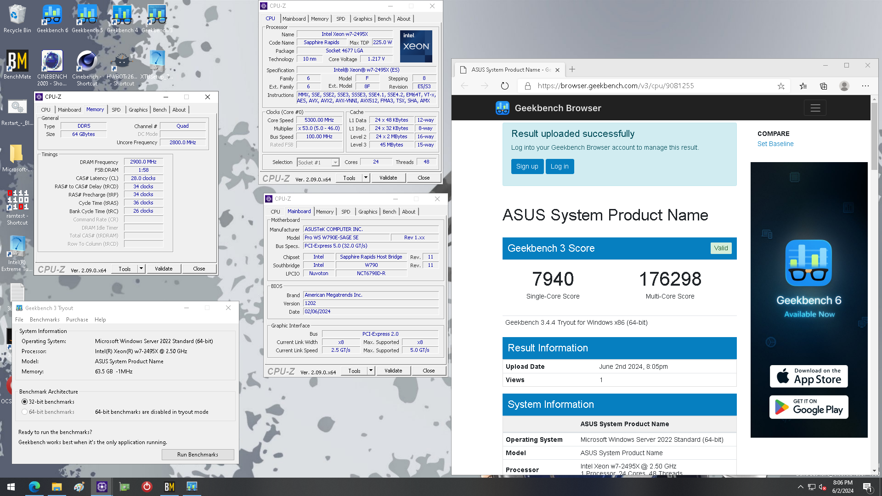Viewport: 882px width, 496px height.
Task: Open File Explorer from taskbar
Action: tap(57, 487)
